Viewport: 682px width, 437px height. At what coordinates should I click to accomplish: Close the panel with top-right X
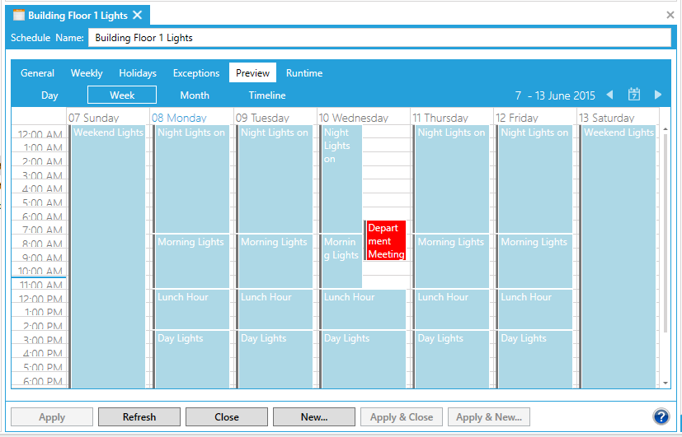click(670, 15)
